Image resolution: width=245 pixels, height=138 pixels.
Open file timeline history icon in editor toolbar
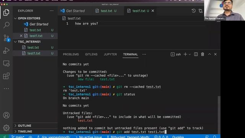[x=194, y=11]
